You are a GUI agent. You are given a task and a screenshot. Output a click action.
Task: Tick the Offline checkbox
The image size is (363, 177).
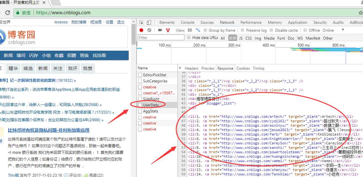[305, 30]
